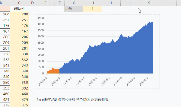This screenshot has height=107, width=181.
Task: Click the 500 vertical axis label
Action: (41, 67)
